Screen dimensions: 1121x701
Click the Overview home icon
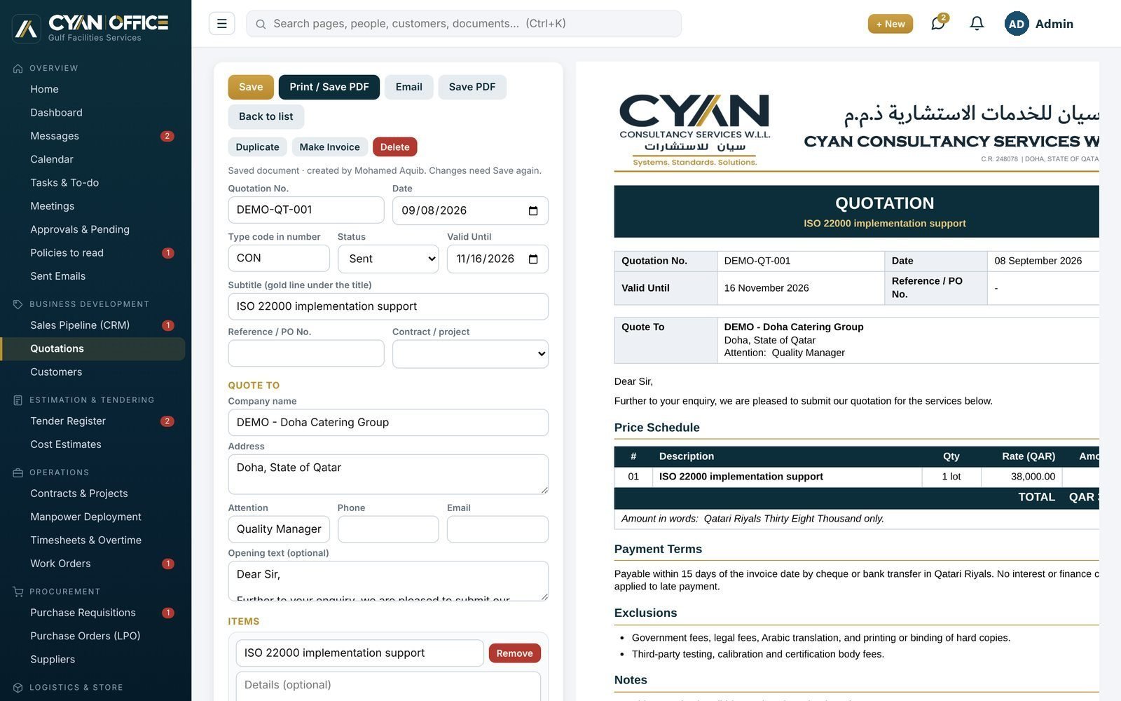click(18, 68)
